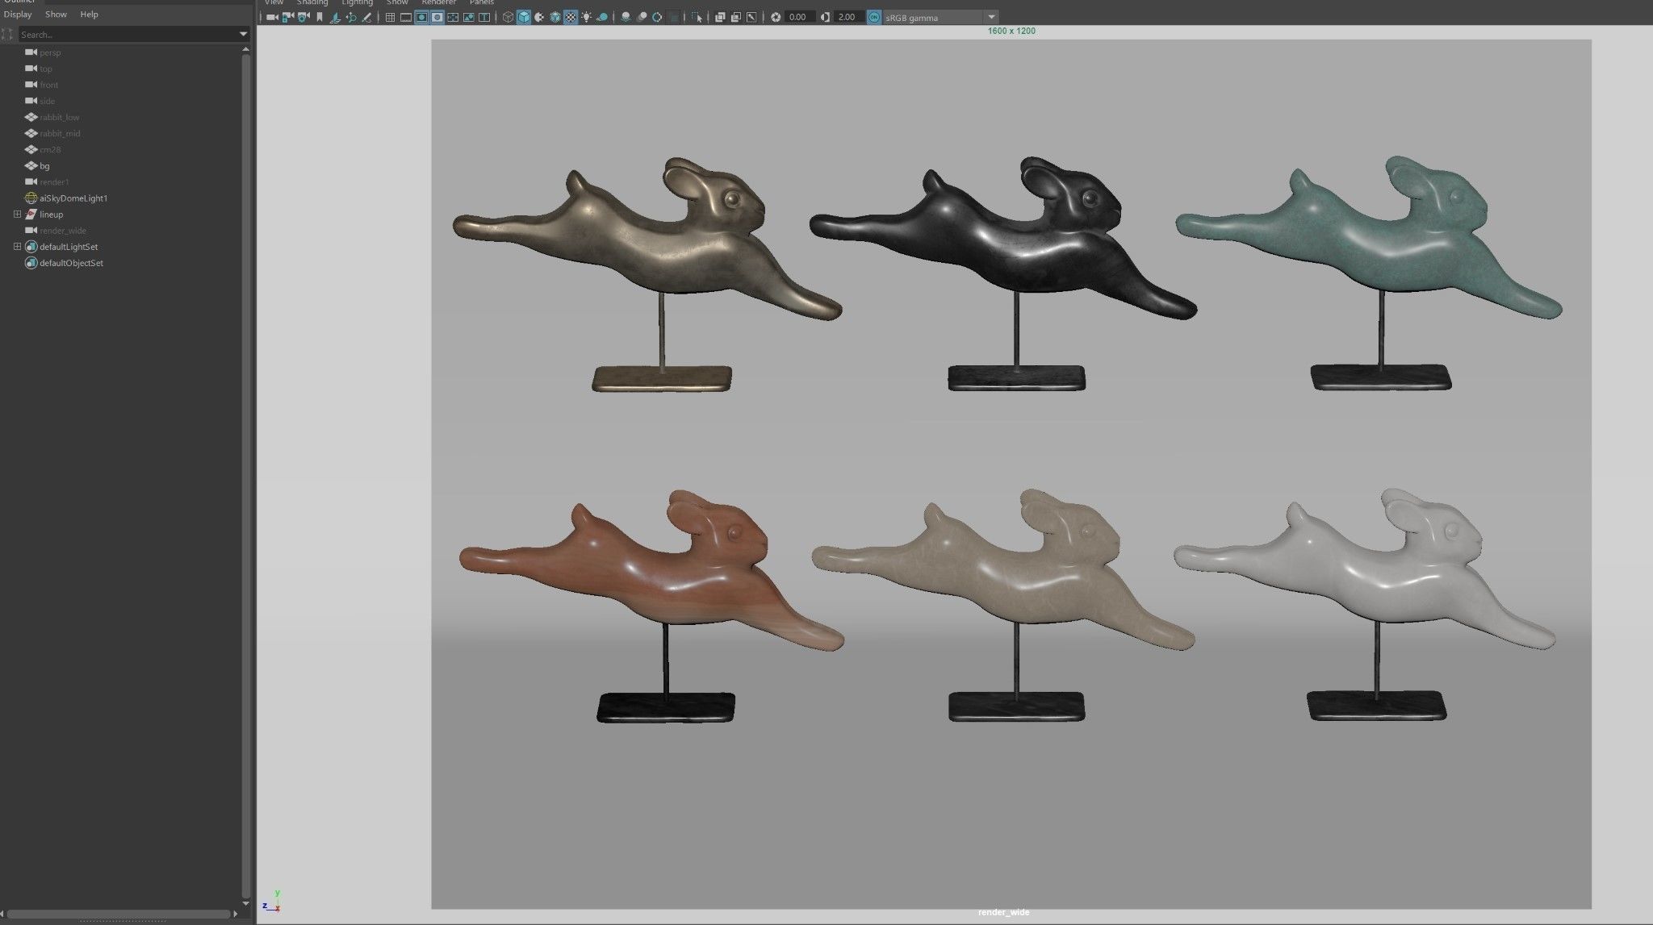Image resolution: width=1653 pixels, height=925 pixels.
Task: Open the outliner Show menu
Action: click(56, 15)
